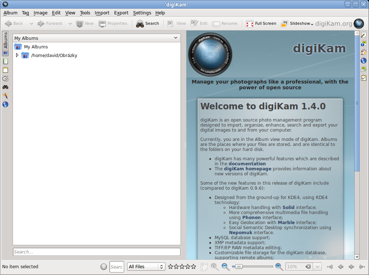The width and height of the screenshot is (369, 275).
Task: Clear the 10% zoom field with its eraser icon
Action: [x=308, y=266]
